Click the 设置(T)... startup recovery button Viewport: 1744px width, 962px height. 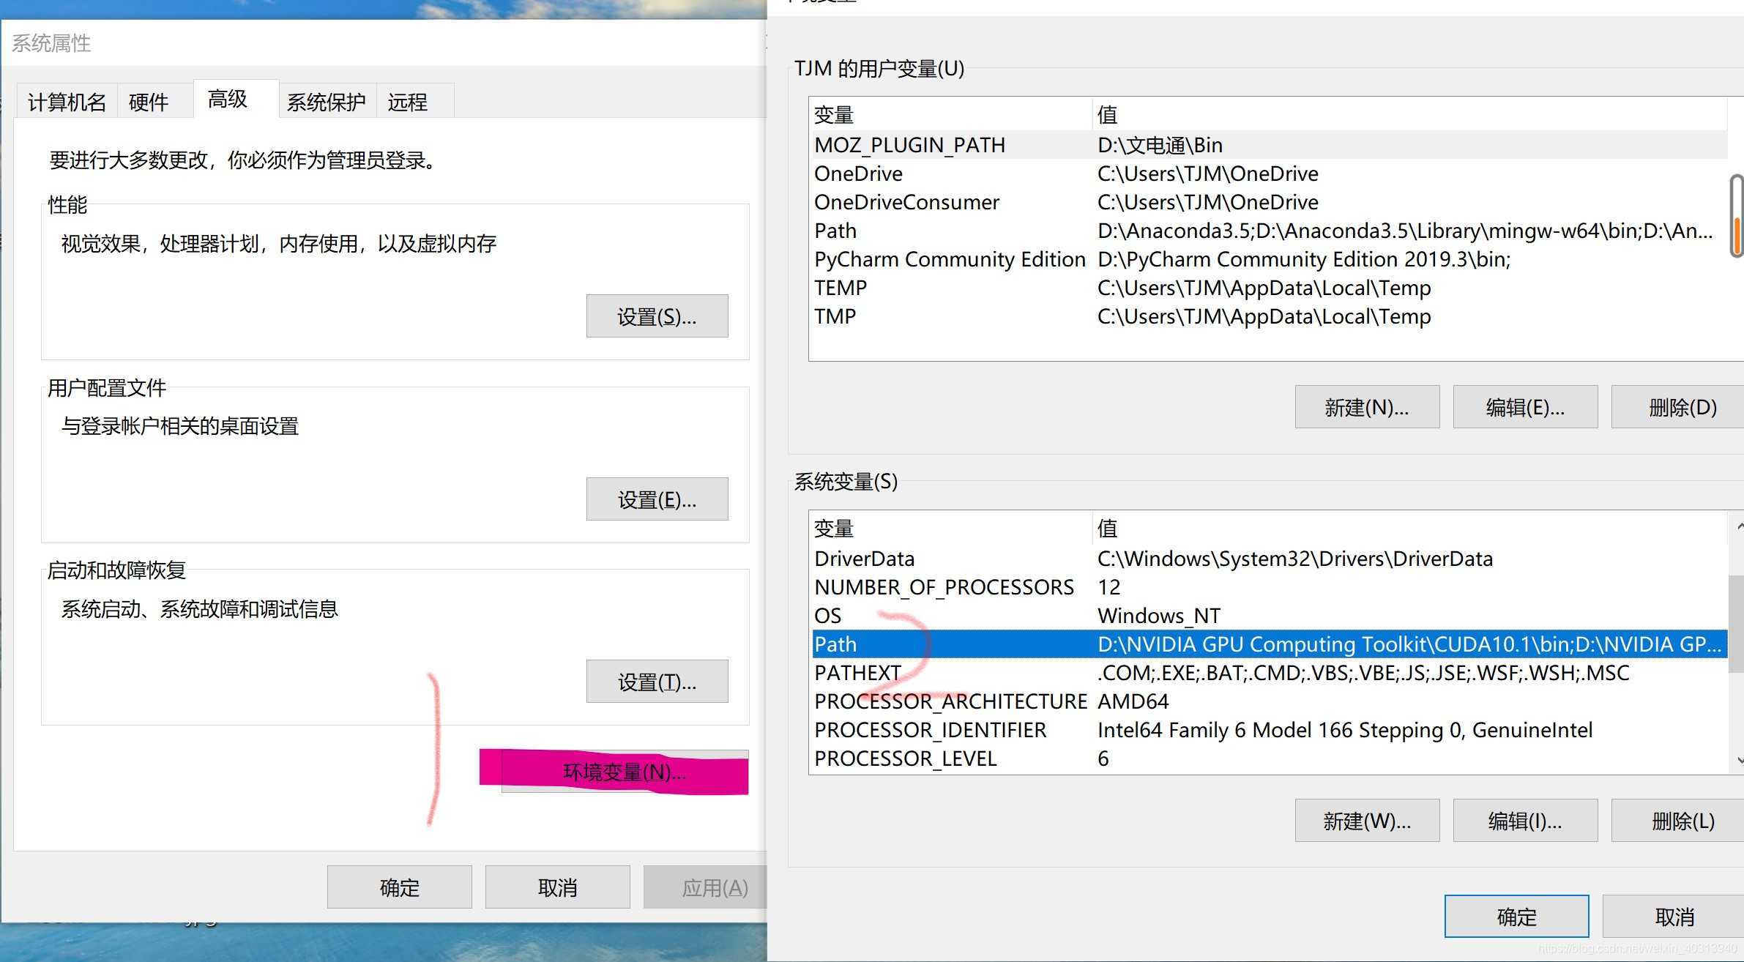click(x=657, y=682)
